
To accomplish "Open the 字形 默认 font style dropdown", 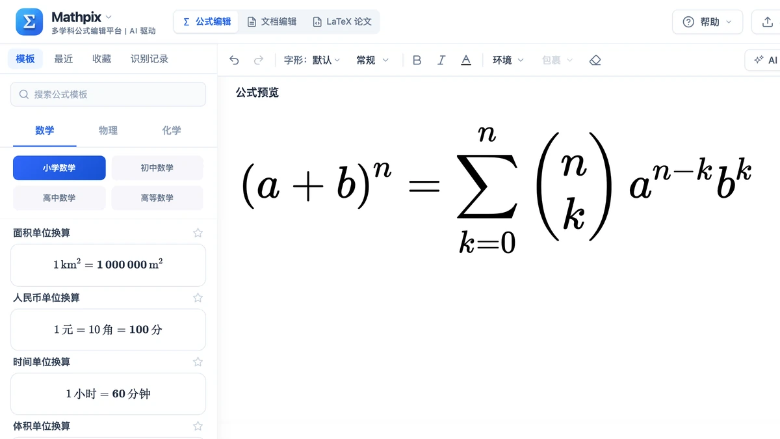I will (x=312, y=60).
